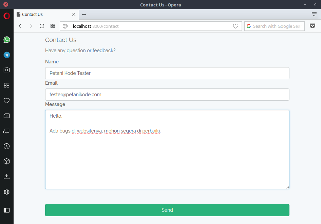Open Extensions cube icon in the sidebar

point(6,161)
